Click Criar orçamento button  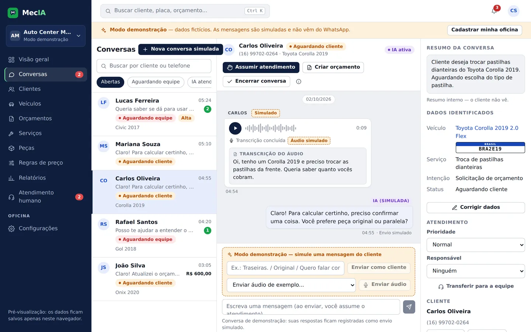pos(333,67)
